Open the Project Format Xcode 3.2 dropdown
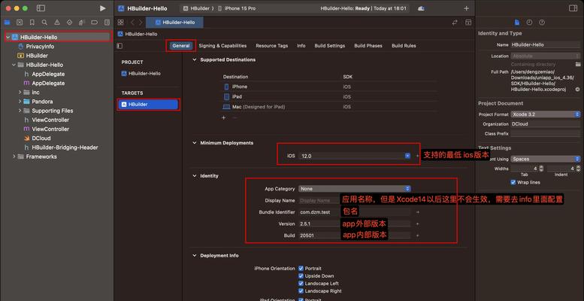The image size is (584, 301). pyautogui.click(x=545, y=114)
